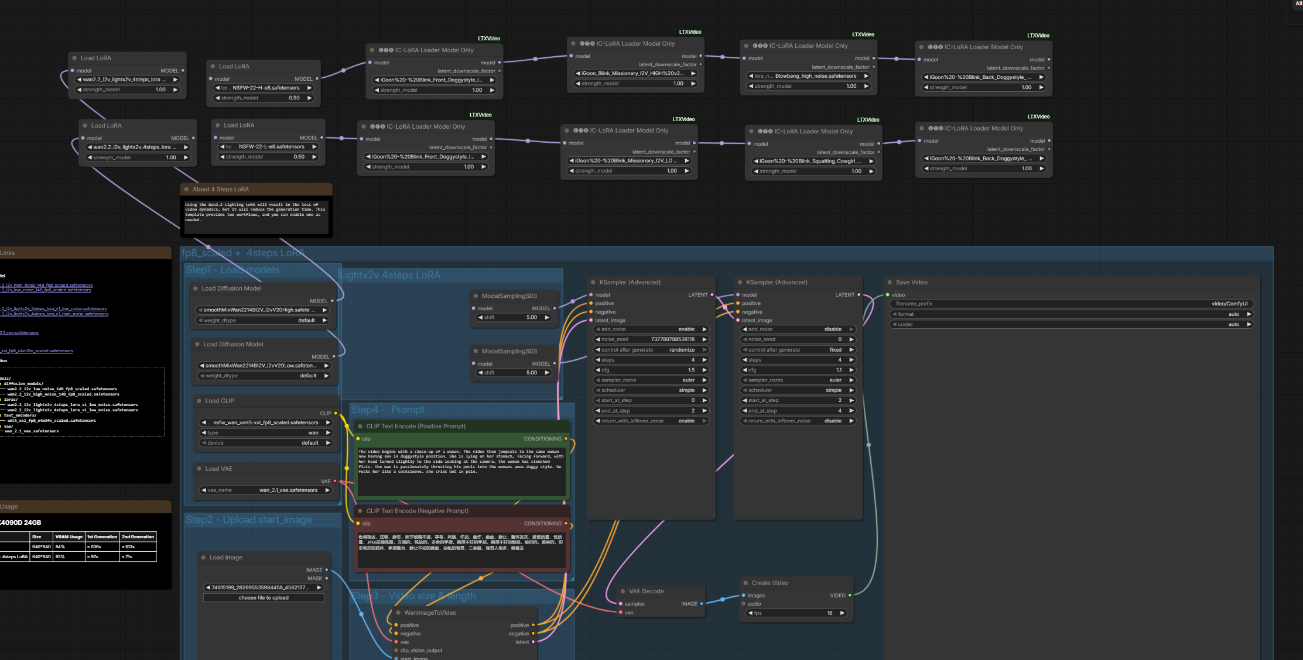Click the filename_prefix field in Save Video

pyautogui.click(x=1071, y=304)
